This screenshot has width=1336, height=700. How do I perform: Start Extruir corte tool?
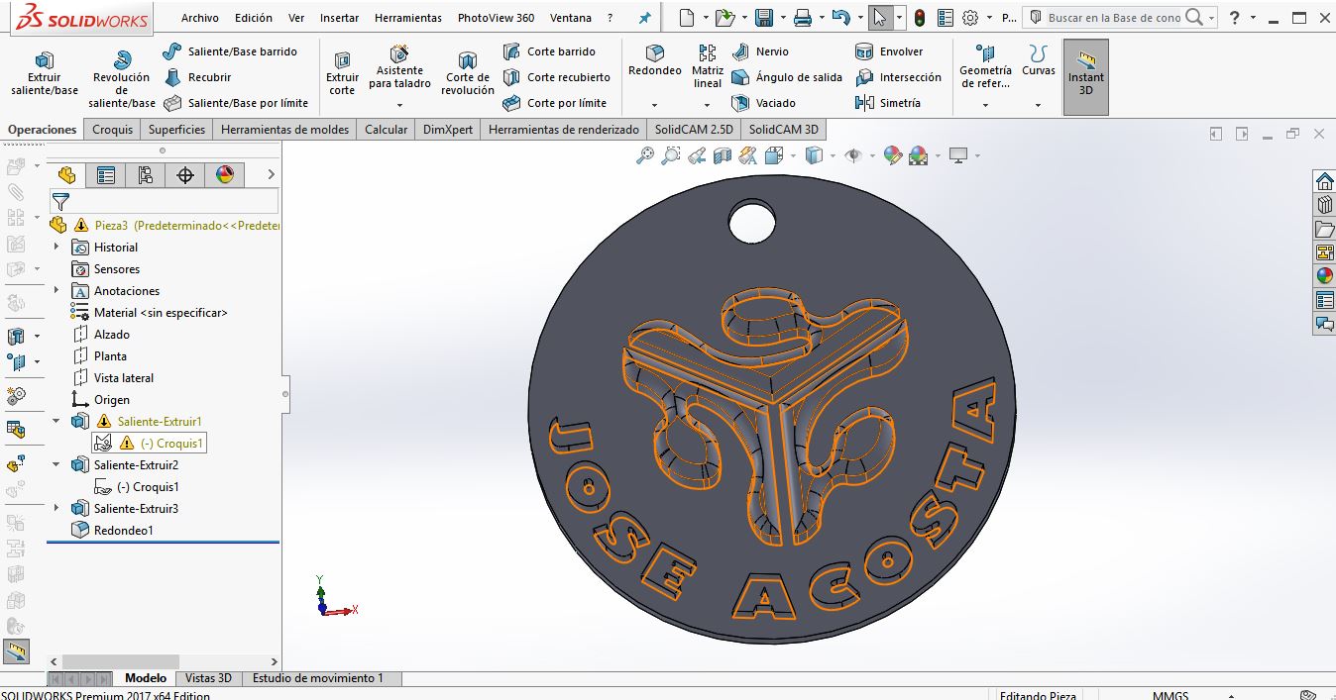point(342,74)
